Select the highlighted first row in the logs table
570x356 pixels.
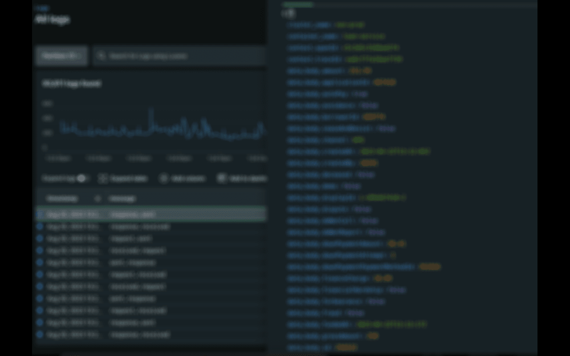(x=151, y=214)
